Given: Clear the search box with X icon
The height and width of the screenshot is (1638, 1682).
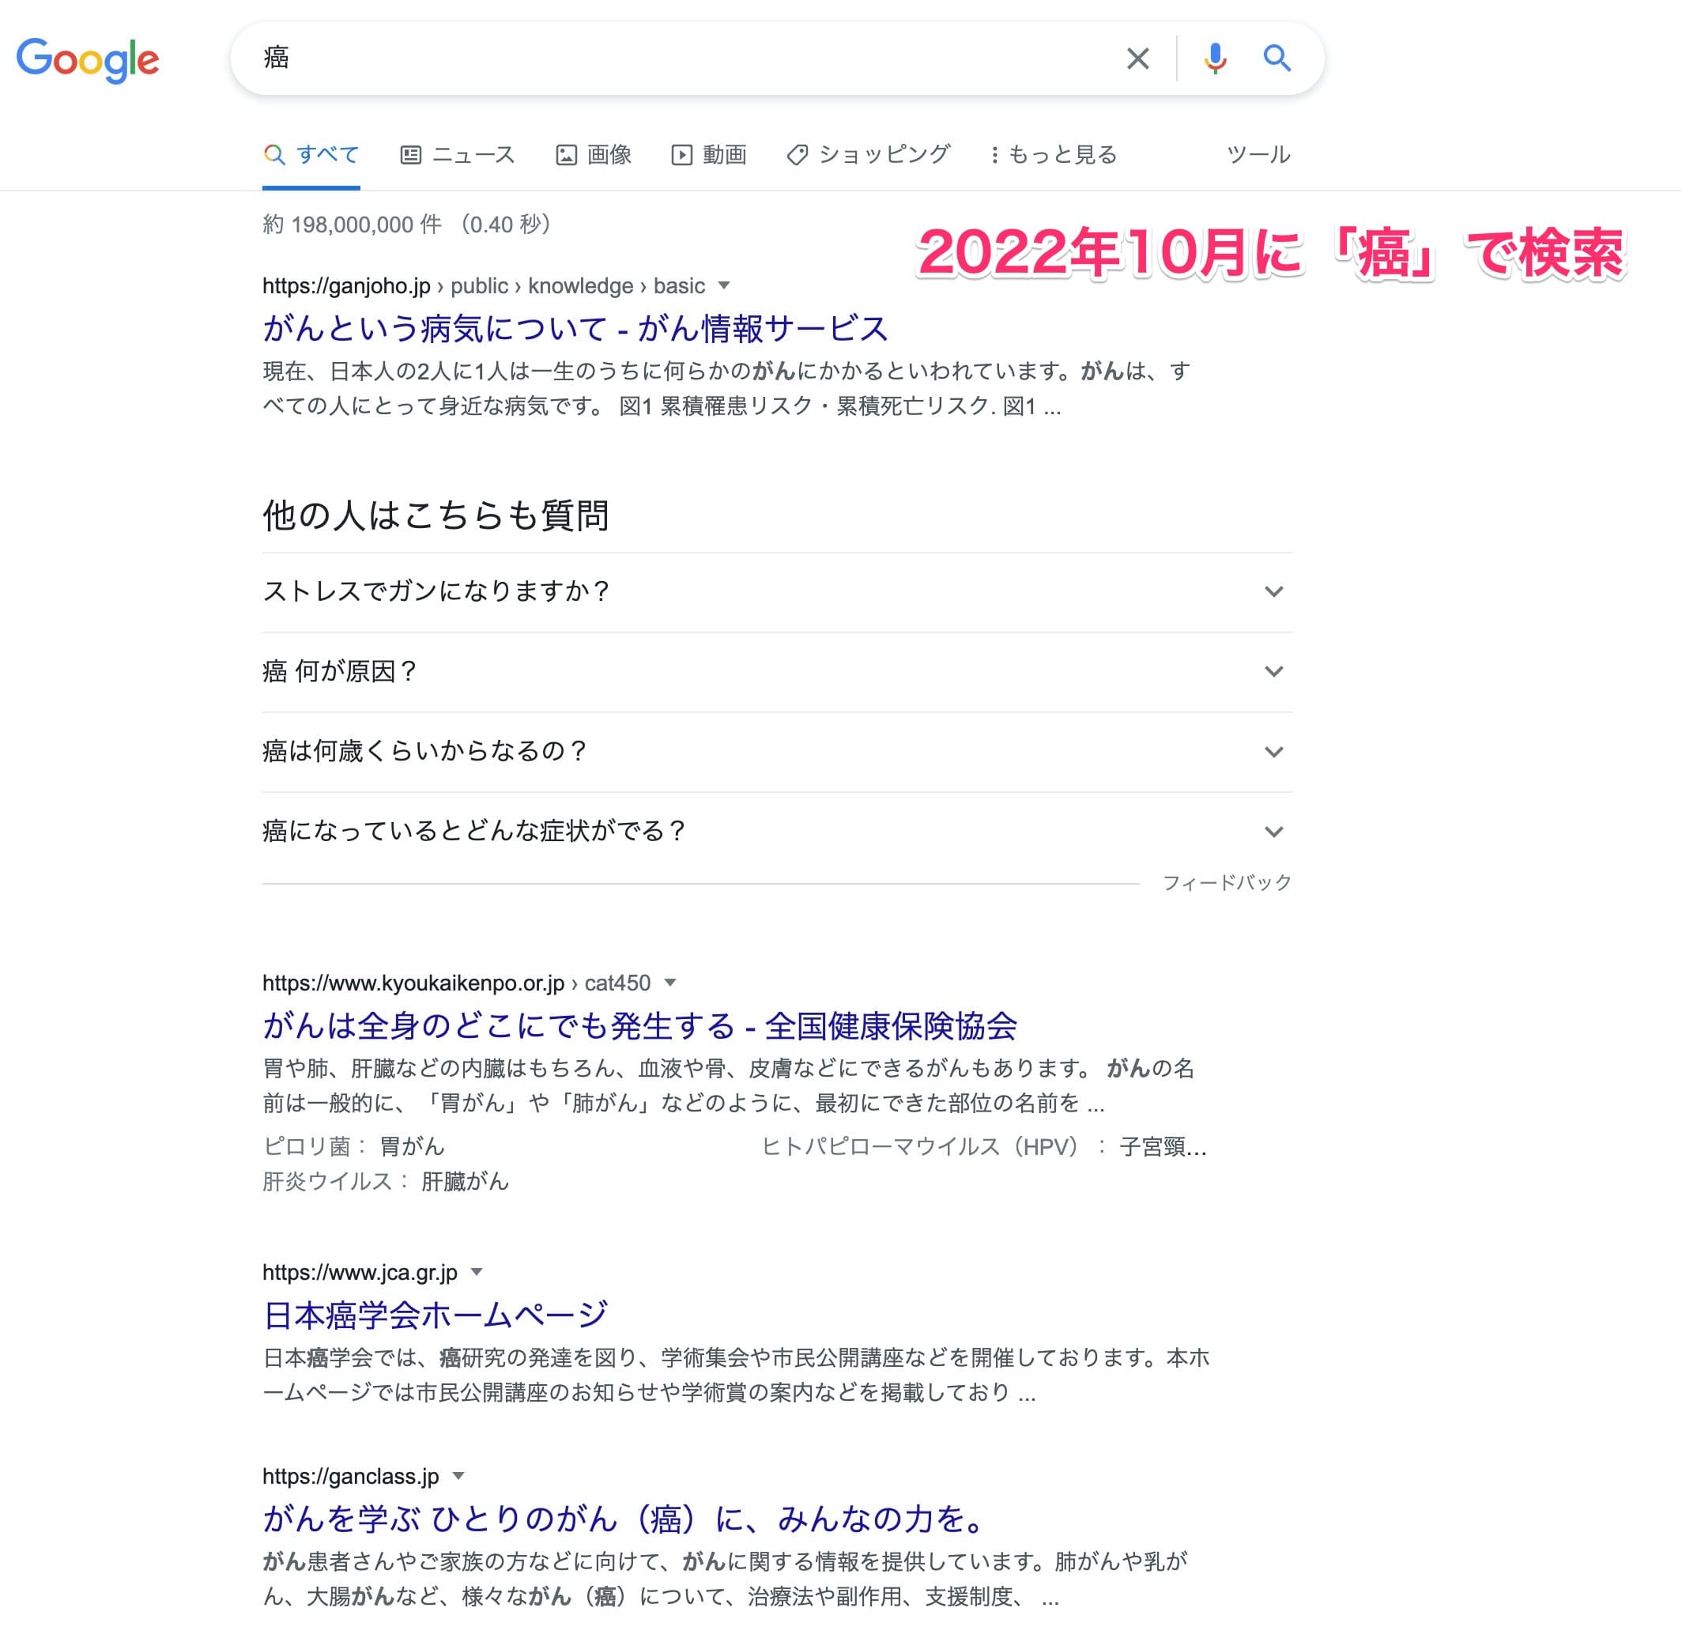Looking at the screenshot, I should pyautogui.click(x=1137, y=58).
